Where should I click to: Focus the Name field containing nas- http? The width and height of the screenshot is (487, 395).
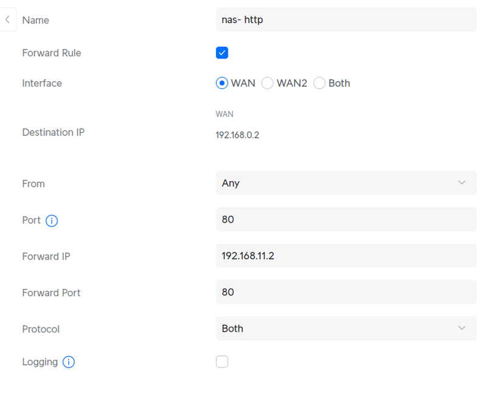[x=345, y=20]
